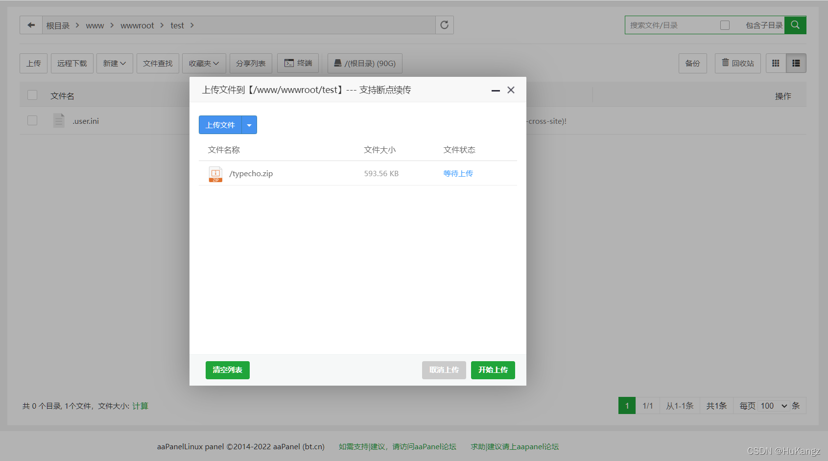Close the upload dialog
The width and height of the screenshot is (828, 461).
coord(511,90)
